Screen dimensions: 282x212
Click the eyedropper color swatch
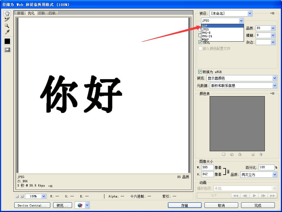(7, 41)
